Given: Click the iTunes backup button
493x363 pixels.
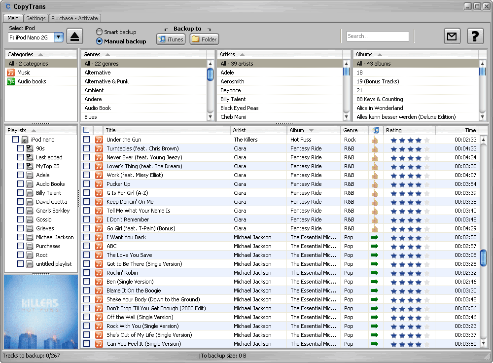Looking at the screenshot, I should (171, 39).
